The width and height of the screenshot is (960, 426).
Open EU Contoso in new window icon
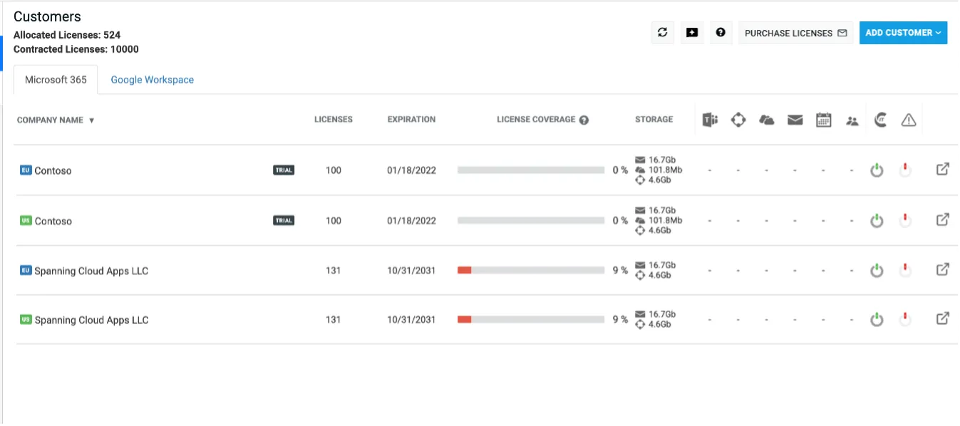(x=942, y=170)
